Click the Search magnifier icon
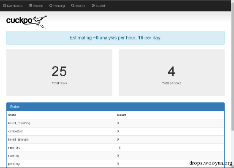Screen dimensions: 234x168 pyautogui.click(x=73, y=5)
